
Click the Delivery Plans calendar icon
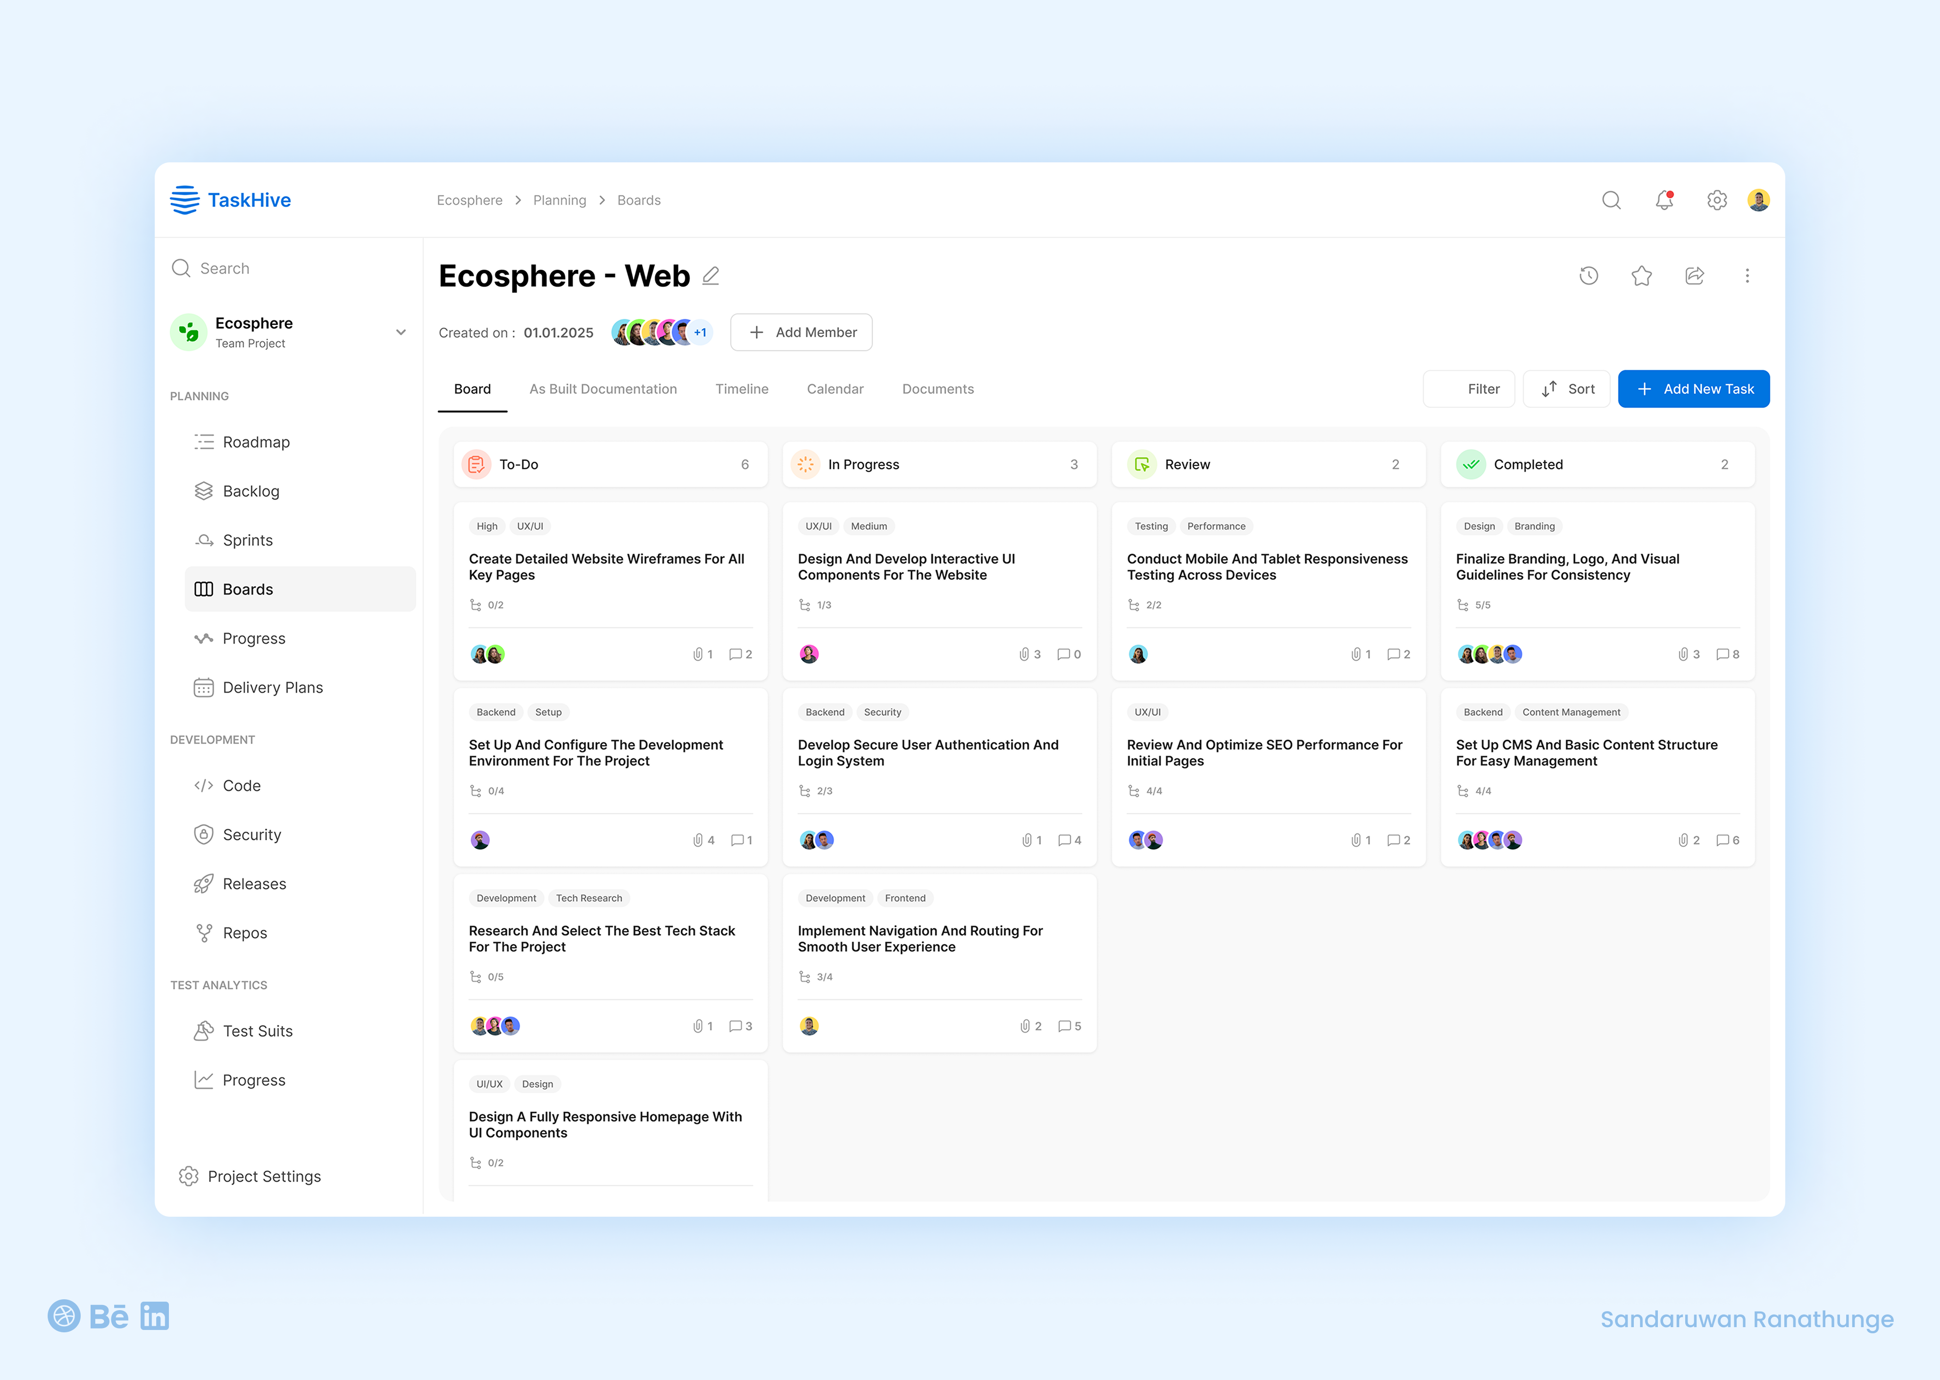[203, 688]
